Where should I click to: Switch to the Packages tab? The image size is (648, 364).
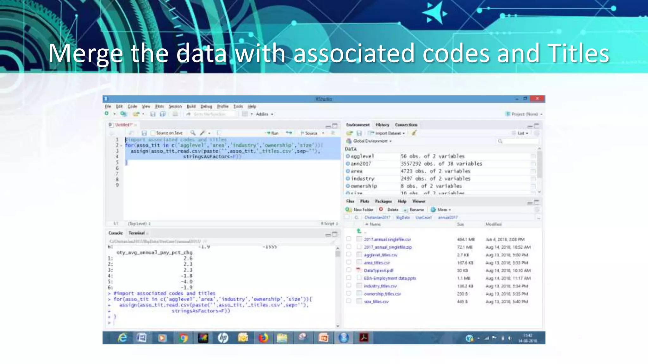pos(383,201)
